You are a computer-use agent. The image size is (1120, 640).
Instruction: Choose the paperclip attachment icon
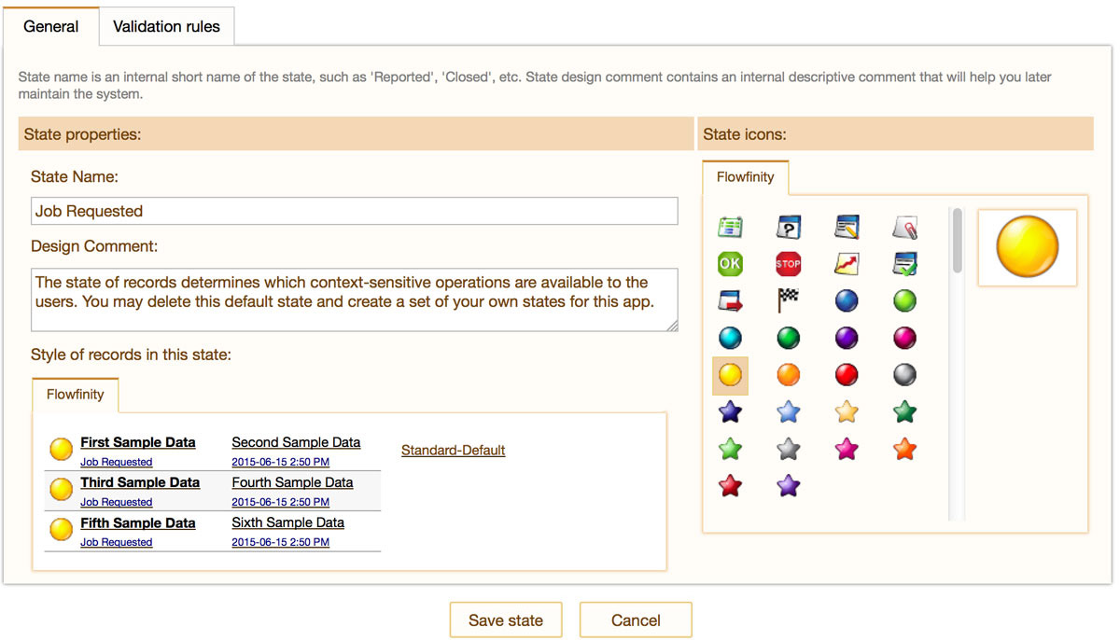(x=904, y=227)
